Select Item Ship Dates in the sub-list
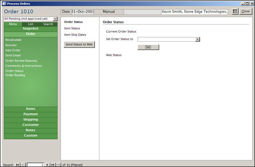 click(75, 35)
